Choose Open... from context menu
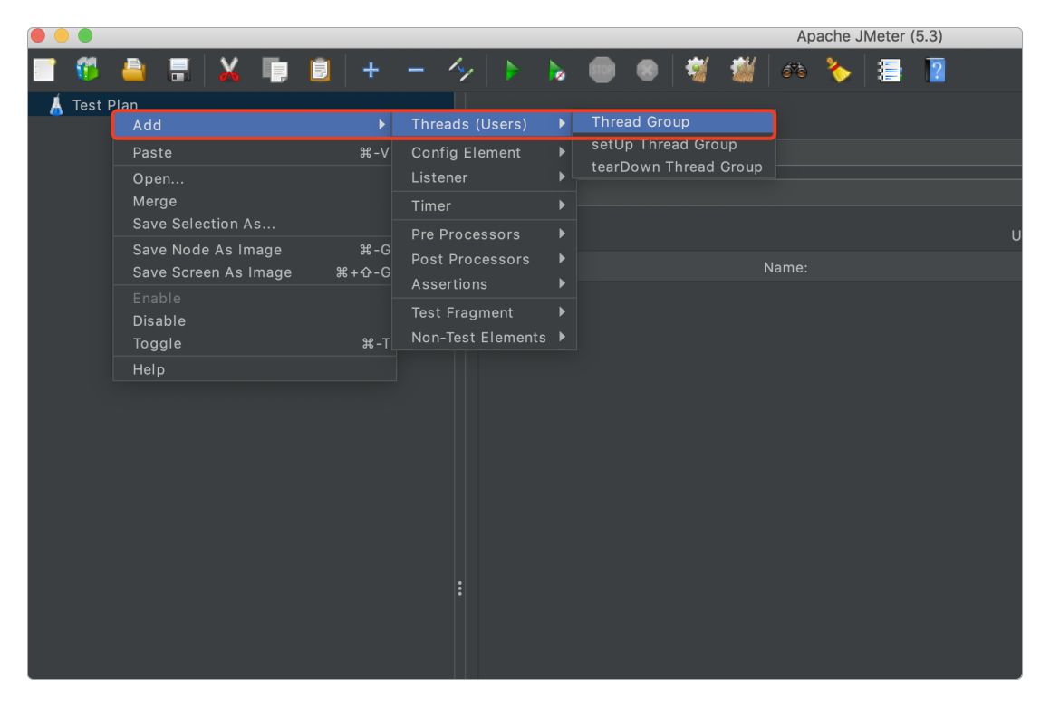1050x707 pixels. (x=253, y=178)
